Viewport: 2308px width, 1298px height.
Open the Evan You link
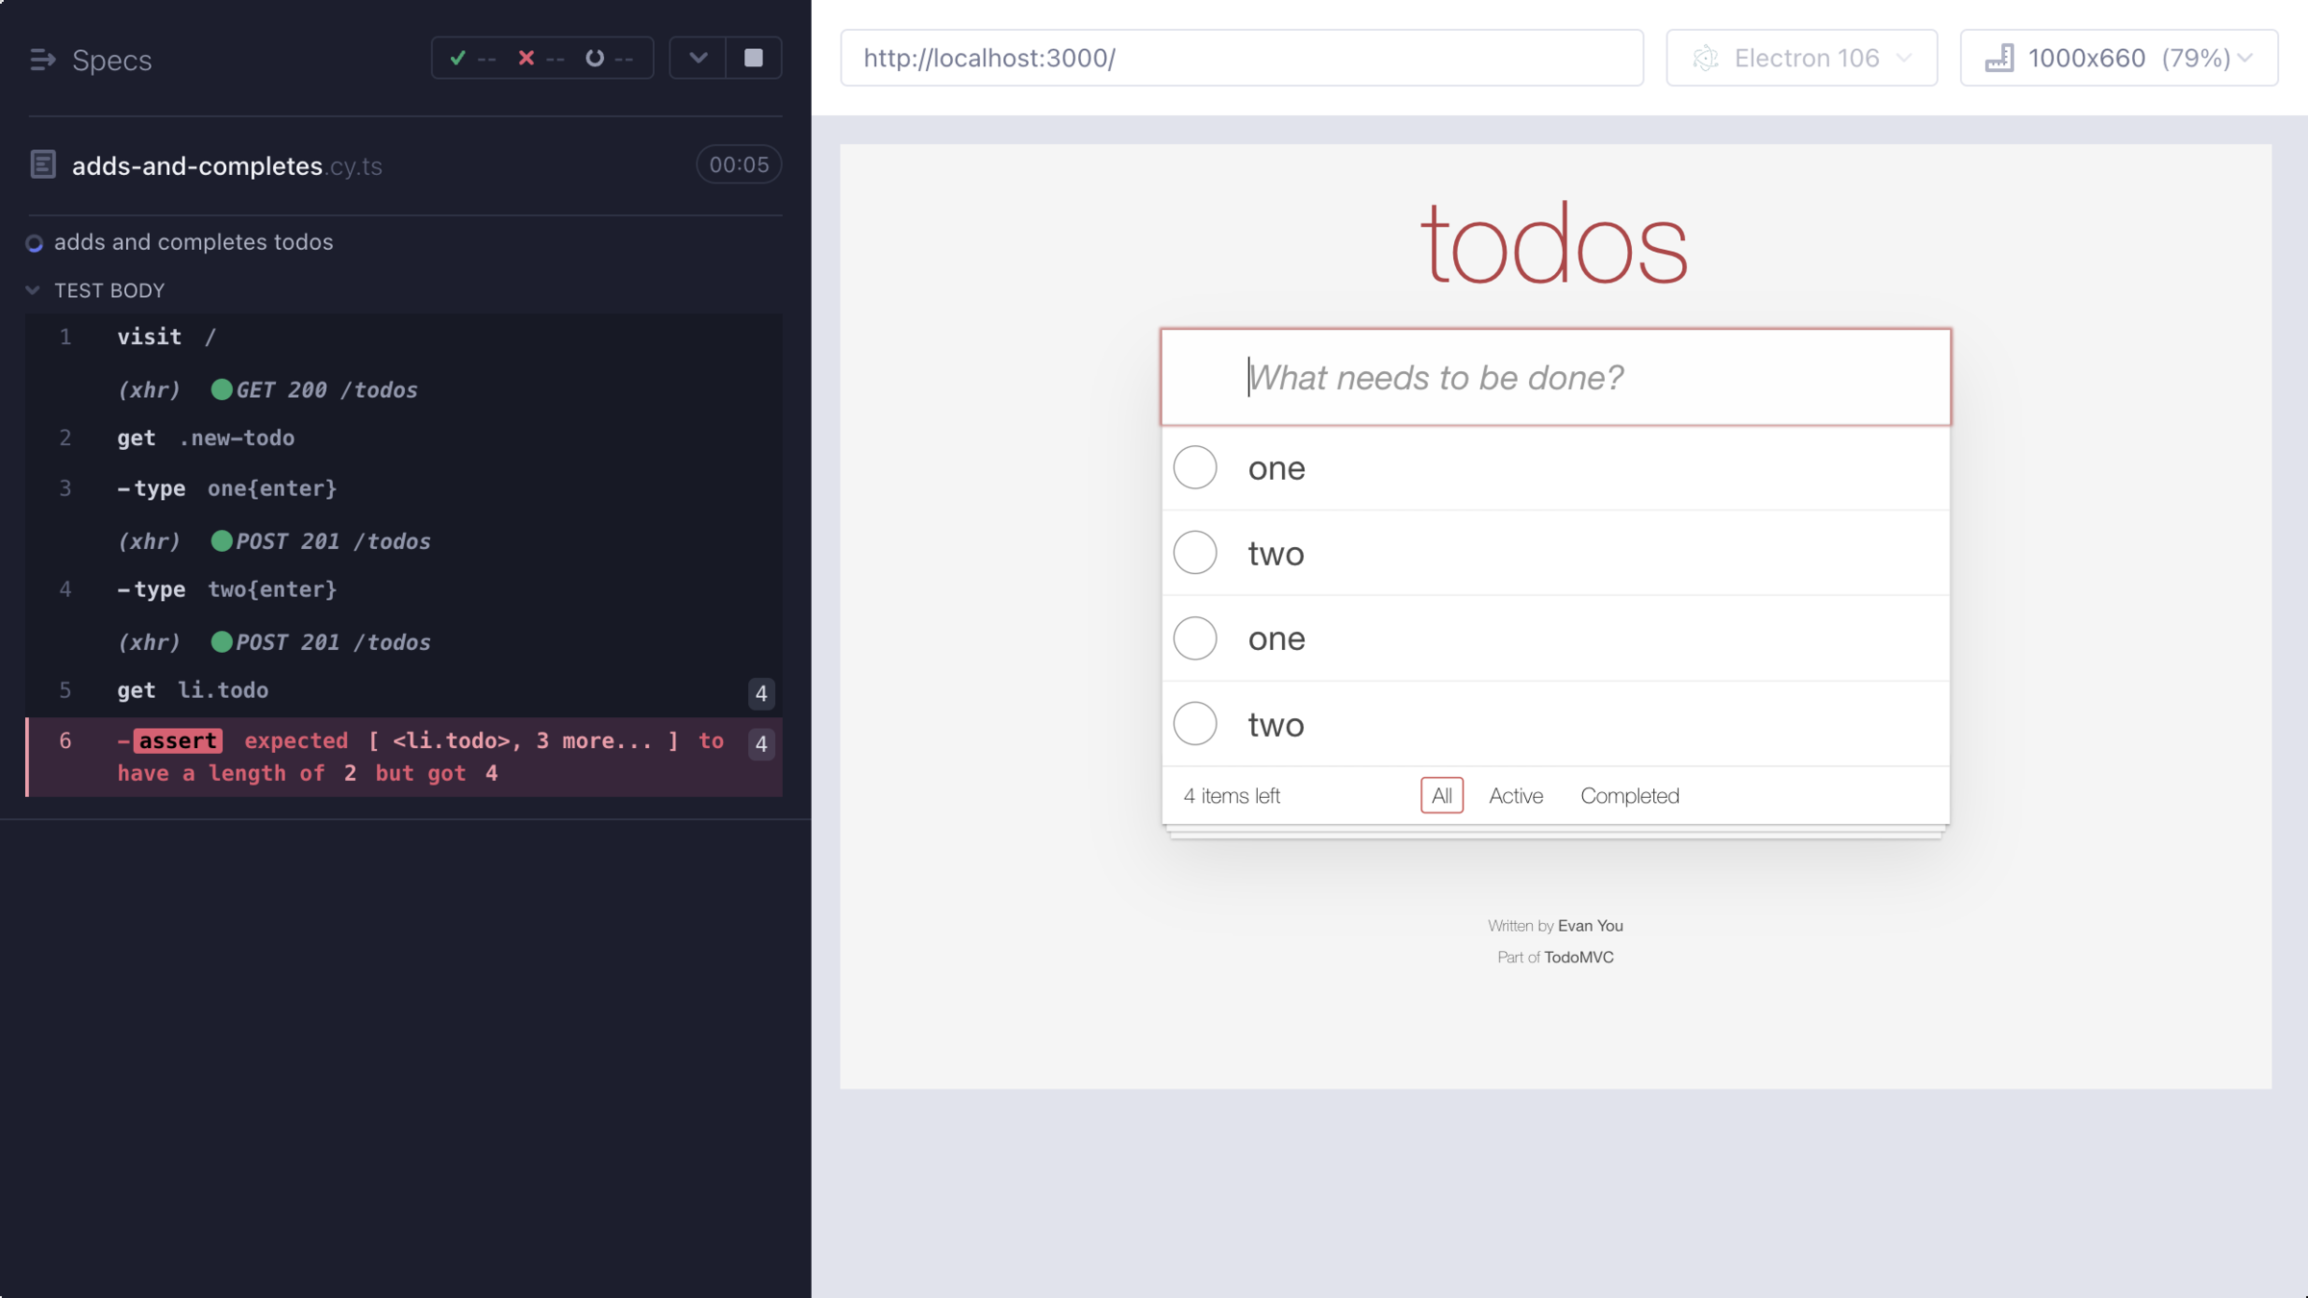1590,926
